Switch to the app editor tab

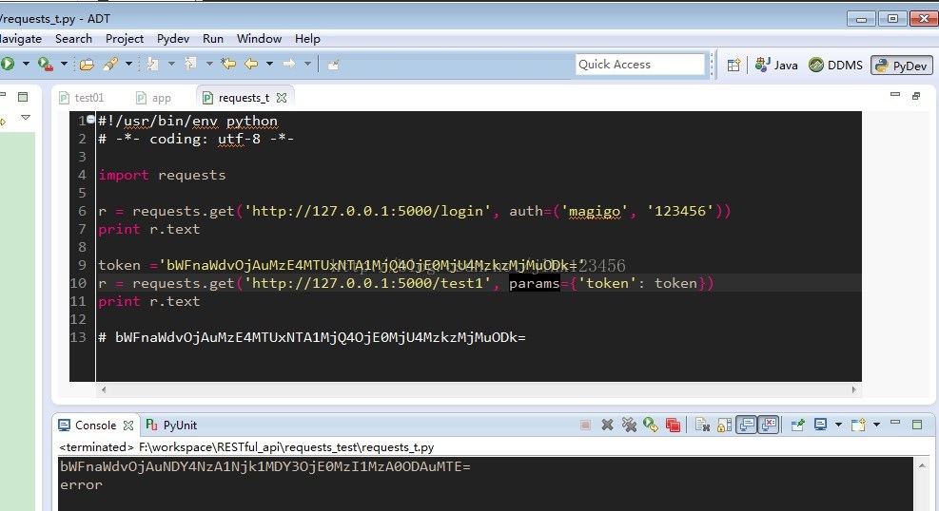click(x=154, y=98)
